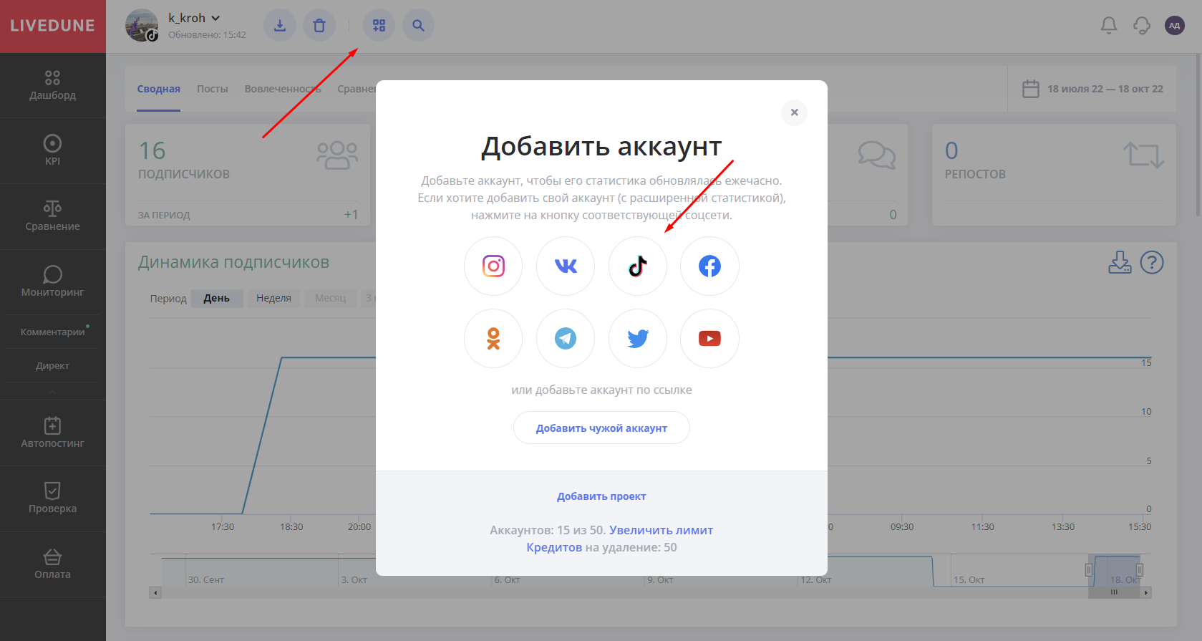
Task: Select the Неделя period option
Action: coord(274,298)
